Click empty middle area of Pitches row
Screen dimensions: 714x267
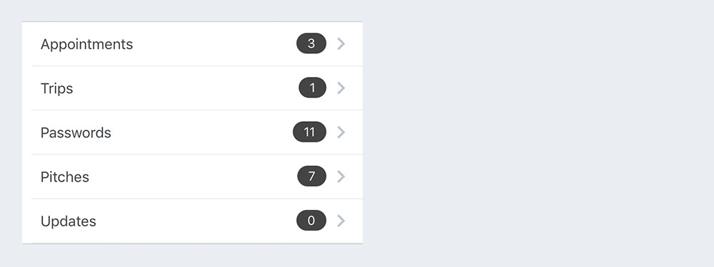pyautogui.click(x=193, y=176)
